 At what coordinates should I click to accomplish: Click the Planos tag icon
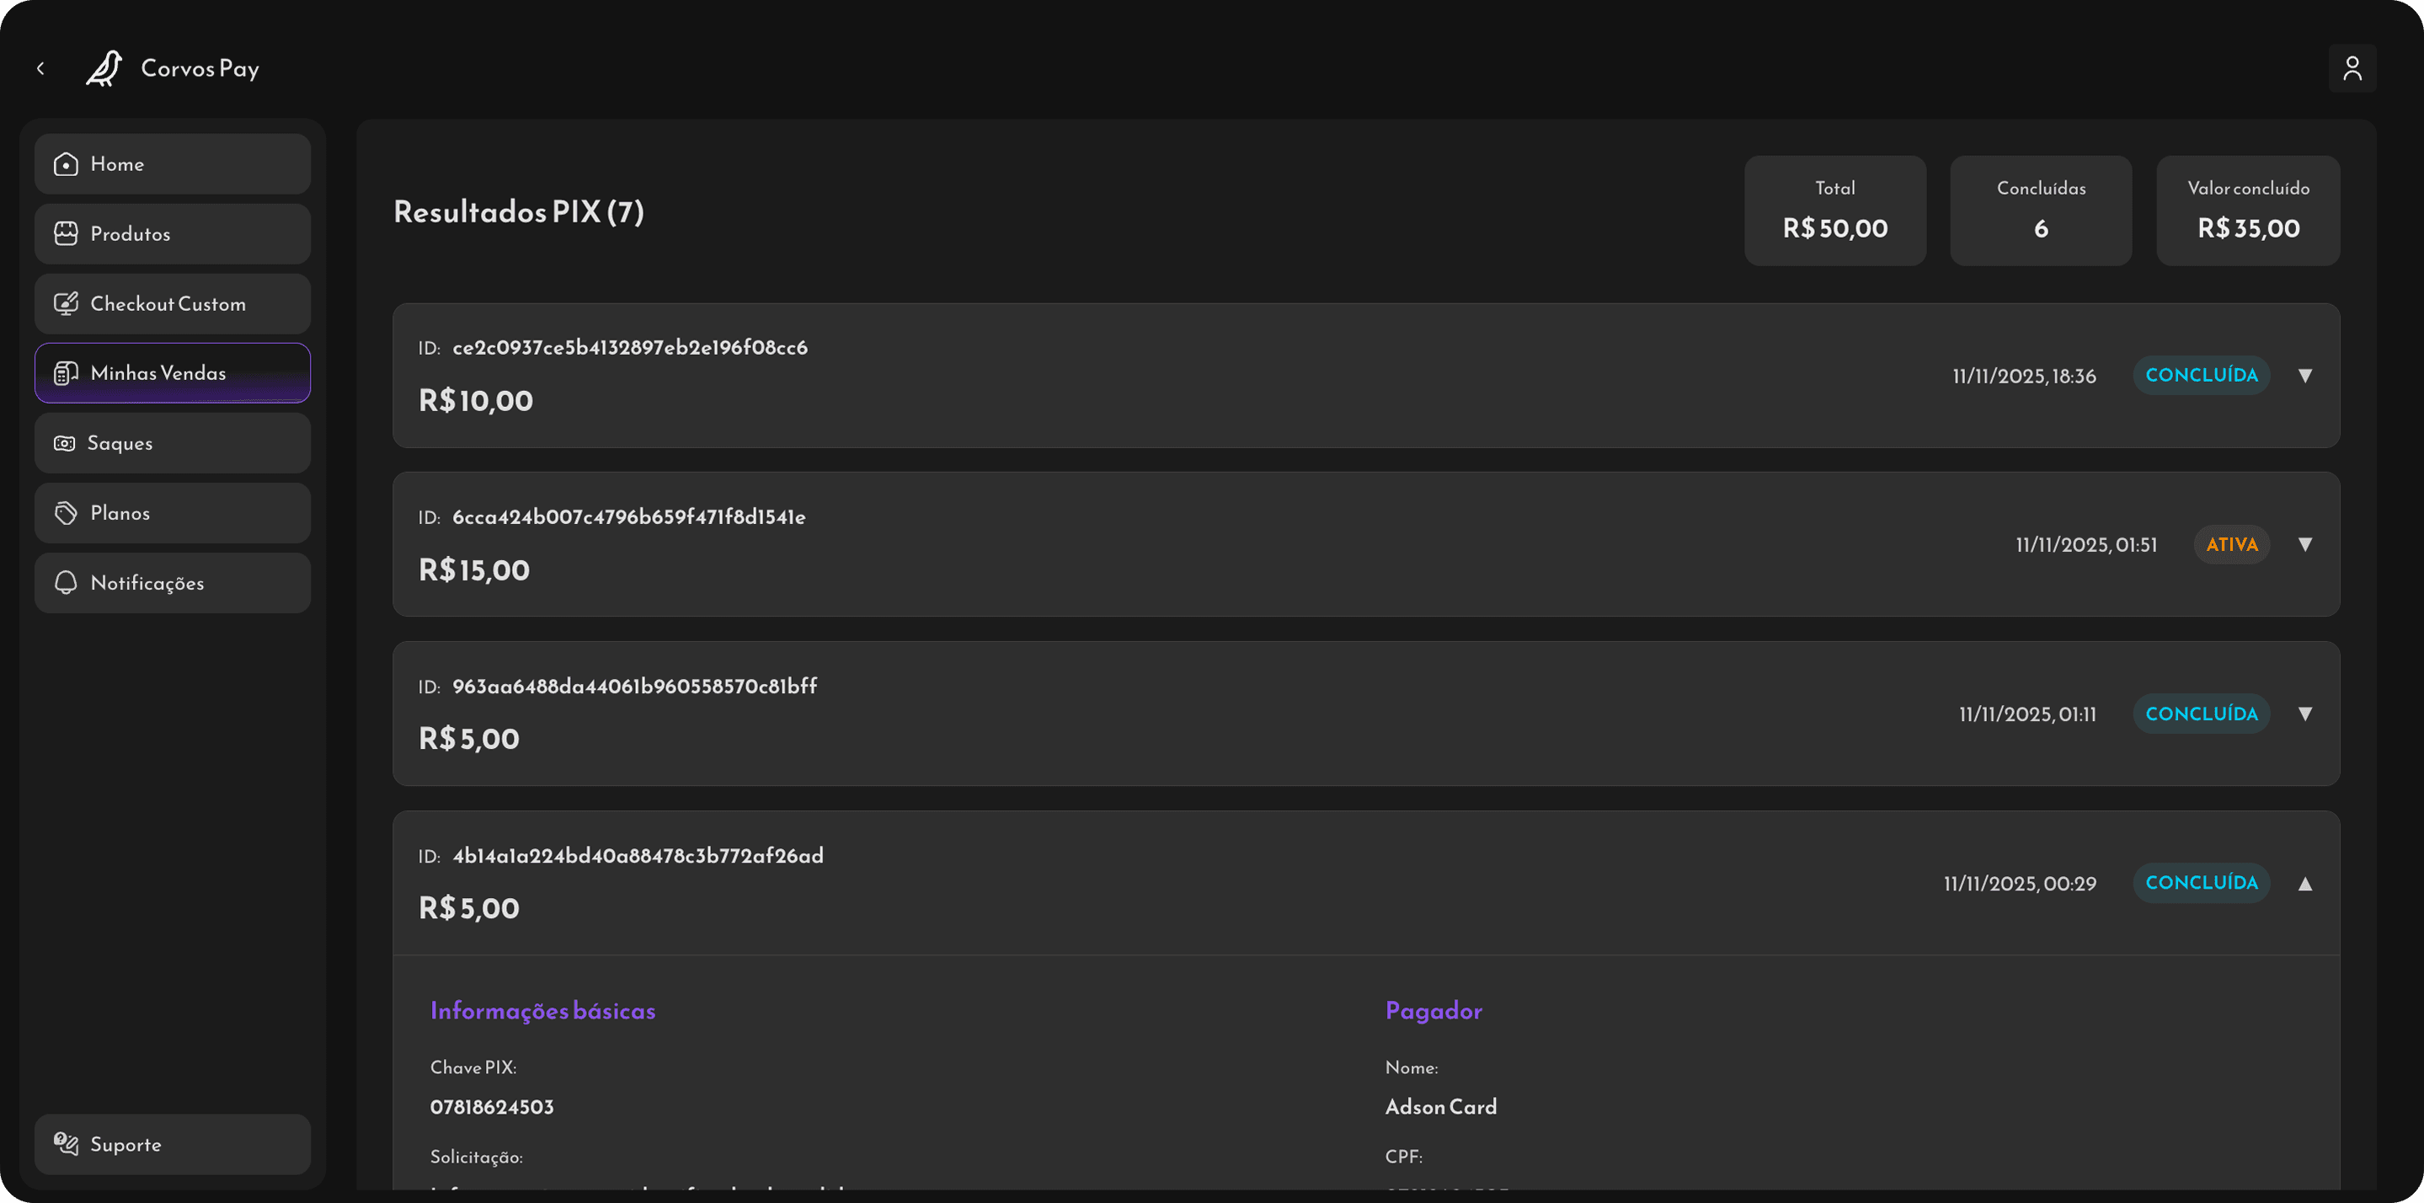(x=66, y=513)
